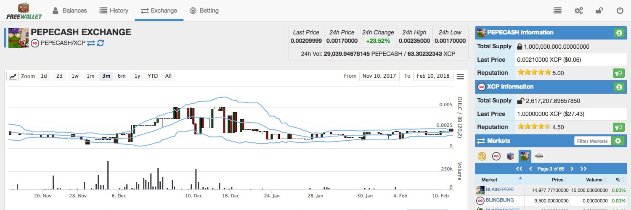The height and width of the screenshot is (210, 631).
Task: Select the fifth markets tab icon
Action: (539, 157)
